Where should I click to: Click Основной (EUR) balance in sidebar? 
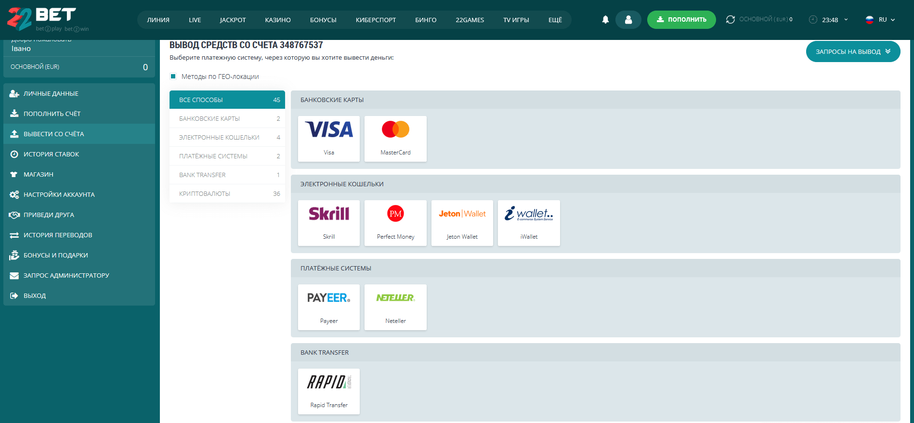coord(79,67)
